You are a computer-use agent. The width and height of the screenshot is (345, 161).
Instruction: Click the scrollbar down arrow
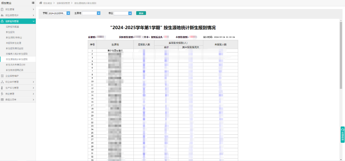(341, 159)
